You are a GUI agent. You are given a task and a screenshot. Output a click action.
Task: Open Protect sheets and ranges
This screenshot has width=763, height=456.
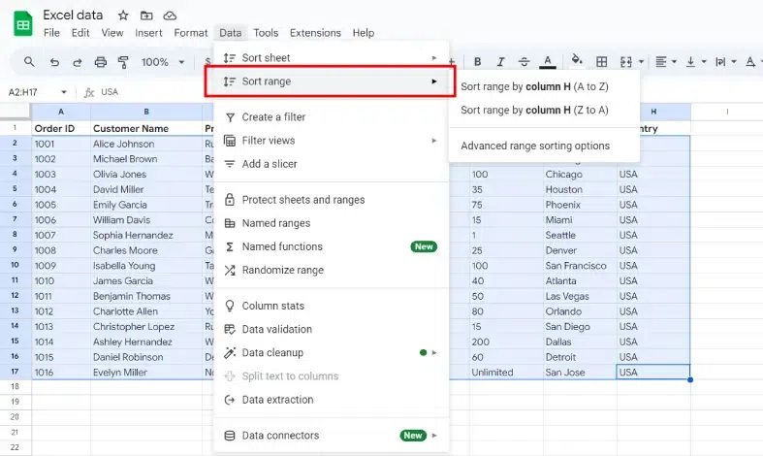pyautogui.click(x=331, y=200)
